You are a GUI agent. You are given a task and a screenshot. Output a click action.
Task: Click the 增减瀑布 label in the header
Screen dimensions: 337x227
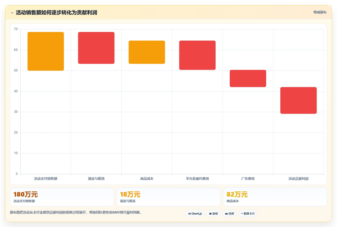coord(320,12)
